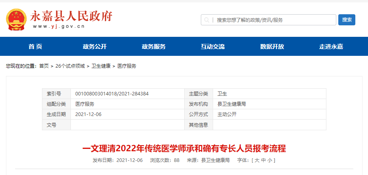Image resolution: width=368 pixels, height=175 pixels.
Task: Navigate to 走进永嘉 section
Action: coord(331,46)
